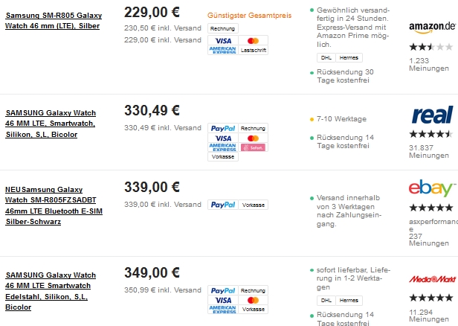Open the MediaMarkt shop logo
The width and height of the screenshot is (458, 326).
[x=432, y=279]
